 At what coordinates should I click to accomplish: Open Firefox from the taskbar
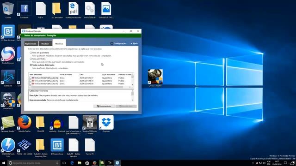click(94, 163)
